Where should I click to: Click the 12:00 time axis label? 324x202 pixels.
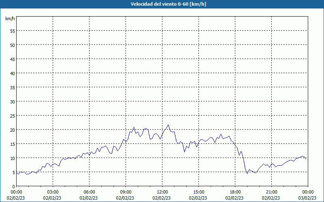tap(162, 192)
